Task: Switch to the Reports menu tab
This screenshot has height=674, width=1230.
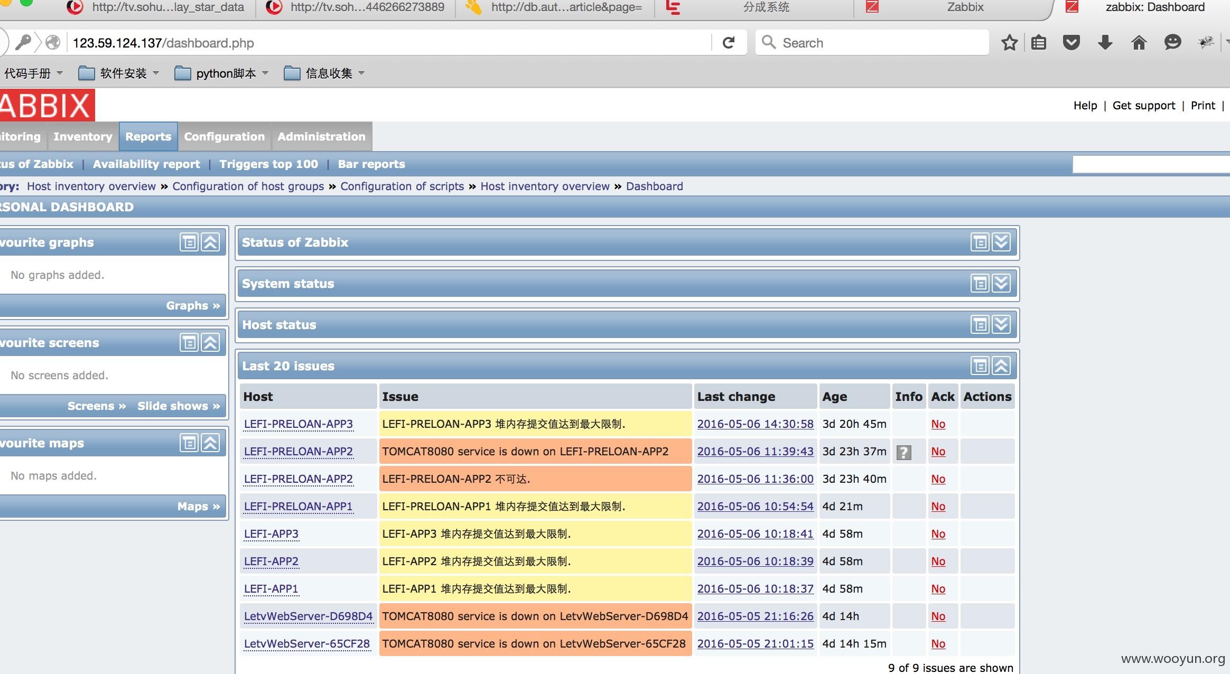Action: pos(148,137)
